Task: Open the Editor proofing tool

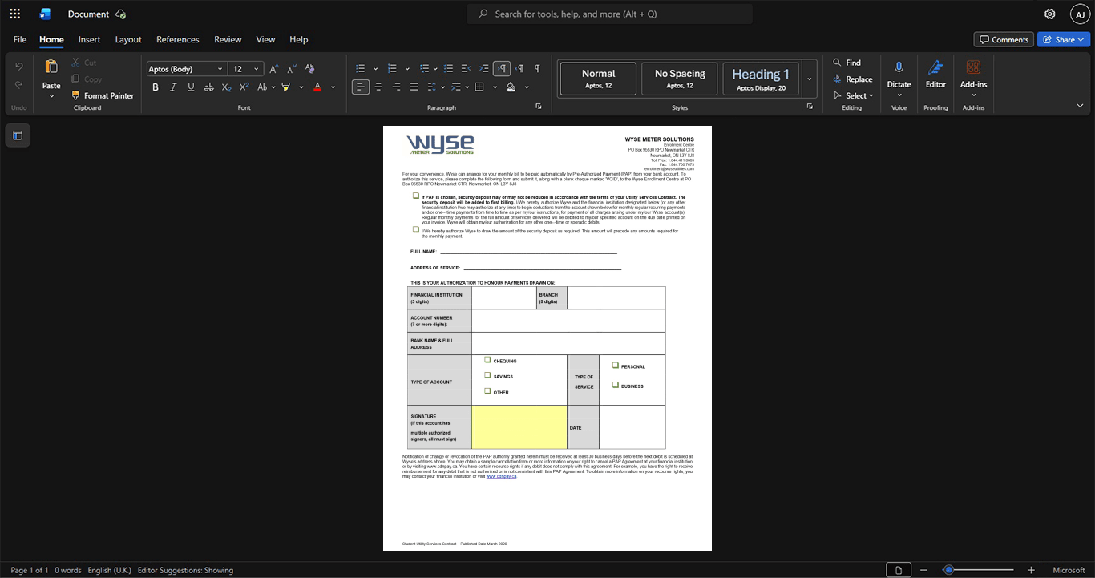Action: tap(935, 75)
